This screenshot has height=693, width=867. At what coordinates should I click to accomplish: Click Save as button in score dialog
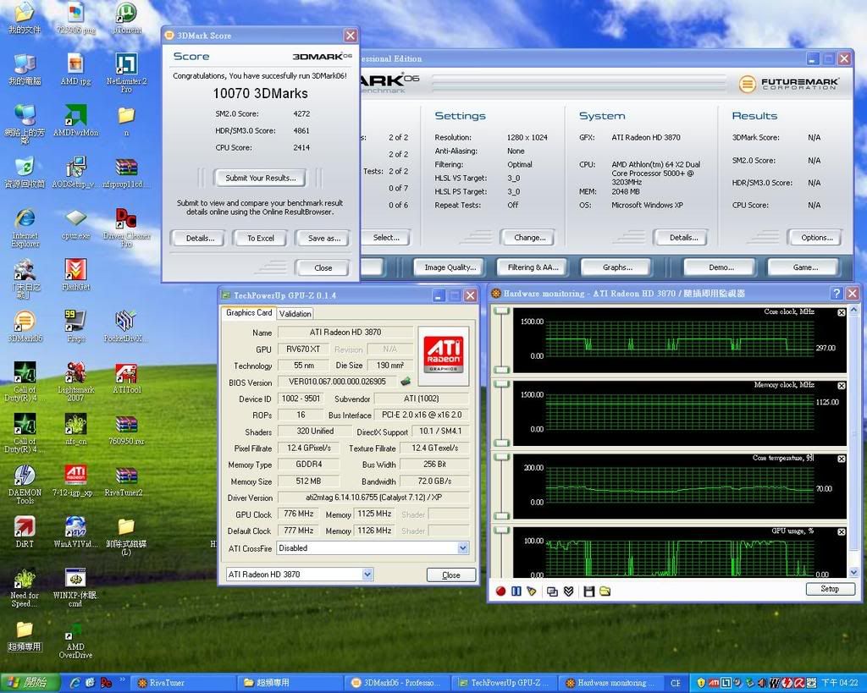[324, 238]
